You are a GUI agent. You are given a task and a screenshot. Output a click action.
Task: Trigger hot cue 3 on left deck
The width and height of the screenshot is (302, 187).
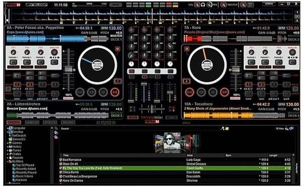point(42,84)
